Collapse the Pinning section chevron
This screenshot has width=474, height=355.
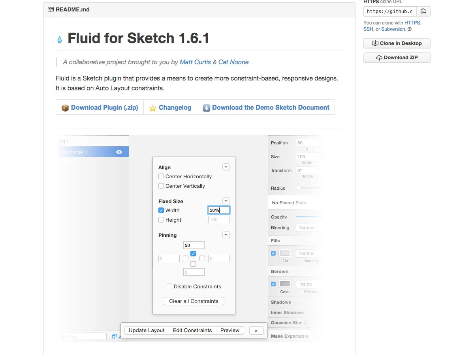pyautogui.click(x=226, y=235)
